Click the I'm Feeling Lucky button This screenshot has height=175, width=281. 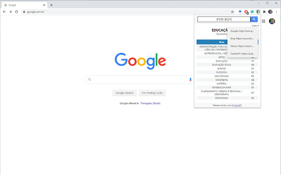pos(152,93)
